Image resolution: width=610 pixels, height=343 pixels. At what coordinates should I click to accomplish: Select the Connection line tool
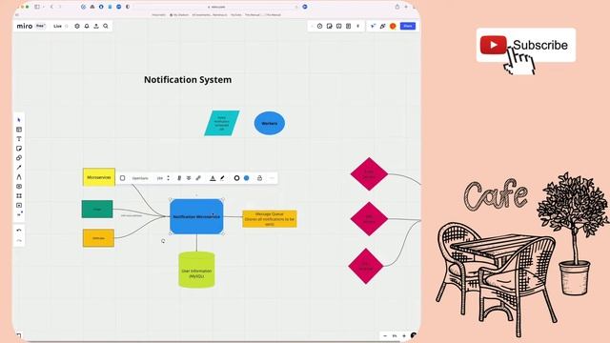(19, 168)
